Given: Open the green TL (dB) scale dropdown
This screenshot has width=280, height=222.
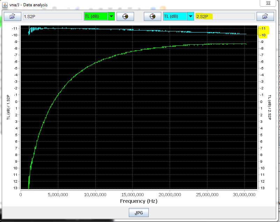Looking at the screenshot, I should coord(96,16).
